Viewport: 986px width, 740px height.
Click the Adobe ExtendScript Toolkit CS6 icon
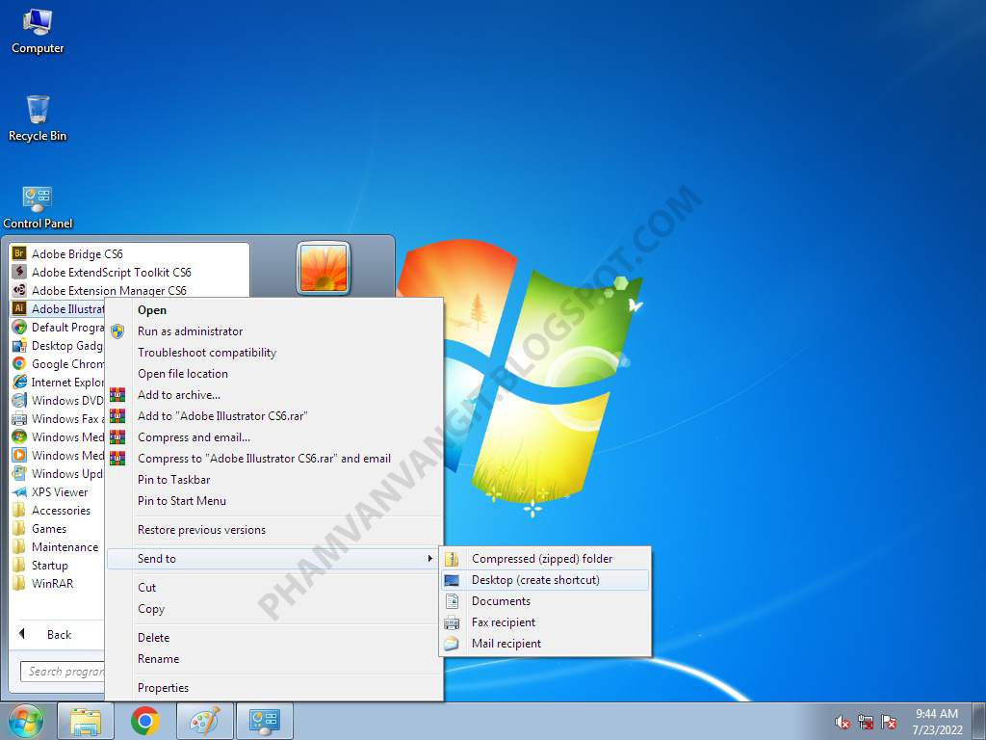coord(19,272)
